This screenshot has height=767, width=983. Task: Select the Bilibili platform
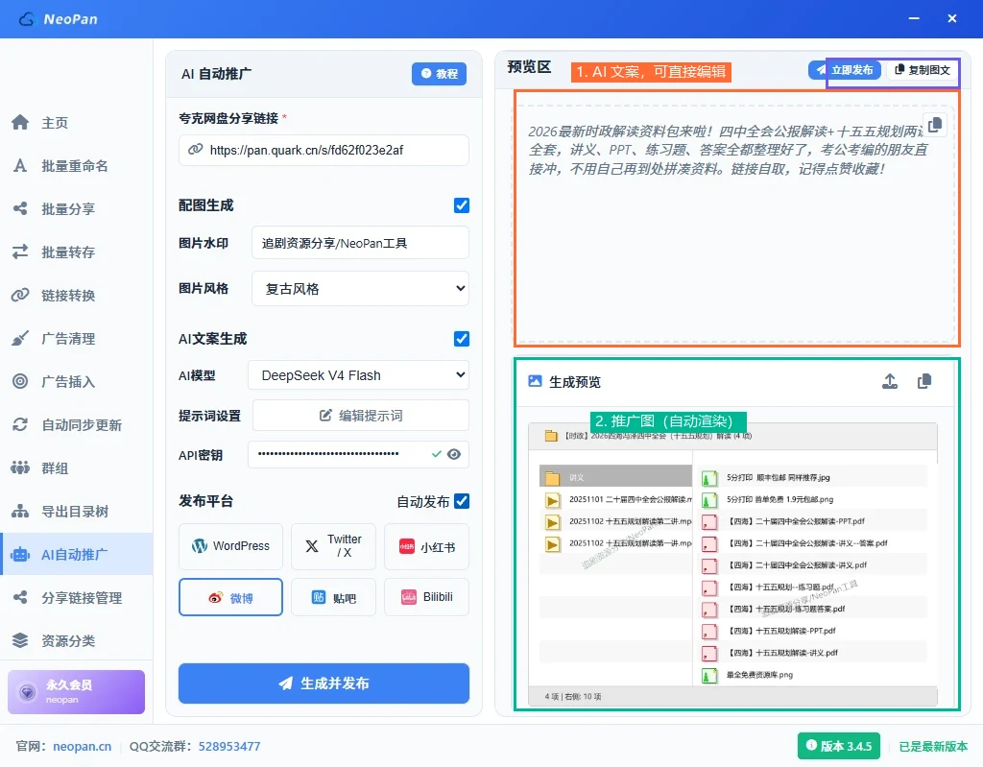pos(426,597)
